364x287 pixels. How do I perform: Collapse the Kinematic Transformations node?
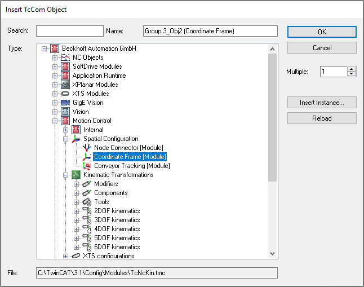[65, 175]
